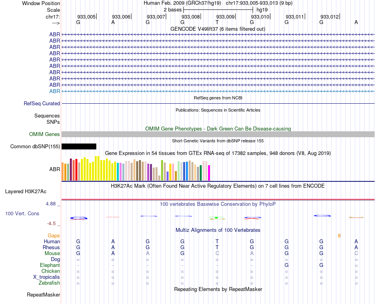The height and width of the screenshot is (304, 375).
Task: Click the Window Position label
Action: [41, 3]
